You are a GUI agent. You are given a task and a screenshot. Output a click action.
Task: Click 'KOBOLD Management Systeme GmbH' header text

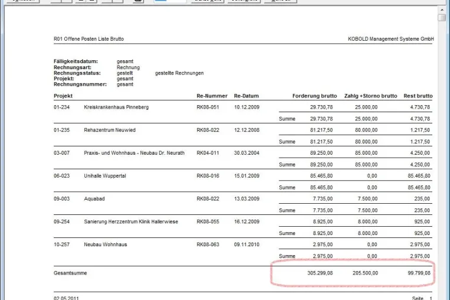391,39
